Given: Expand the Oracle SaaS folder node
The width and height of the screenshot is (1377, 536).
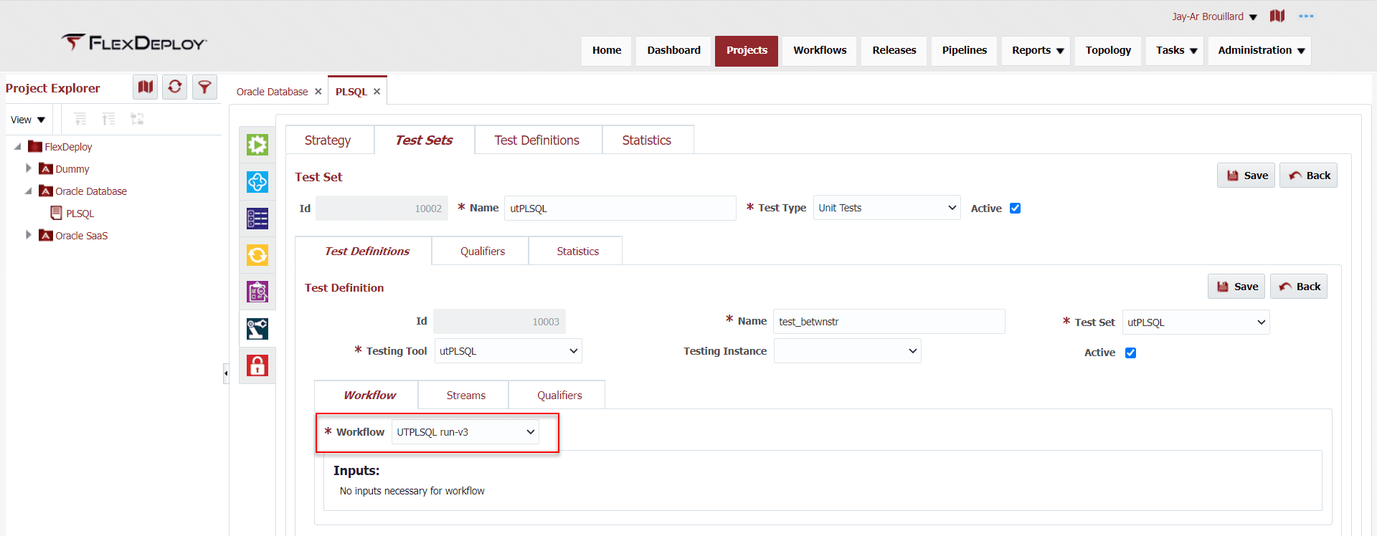Looking at the screenshot, I should coord(28,235).
